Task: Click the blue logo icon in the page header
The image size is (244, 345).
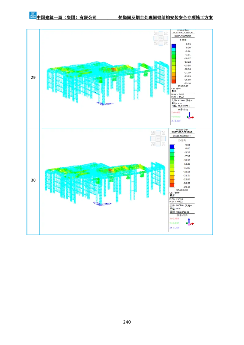Action: (33, 15)
